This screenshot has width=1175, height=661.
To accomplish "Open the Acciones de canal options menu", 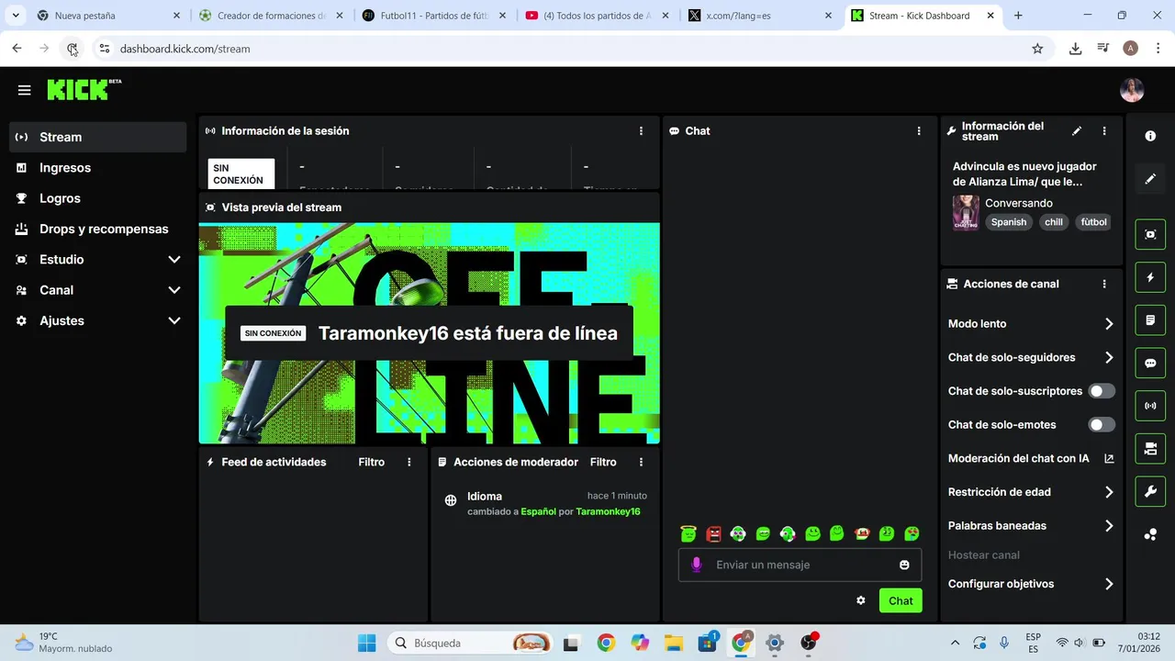I will (x=1104, y=285).
